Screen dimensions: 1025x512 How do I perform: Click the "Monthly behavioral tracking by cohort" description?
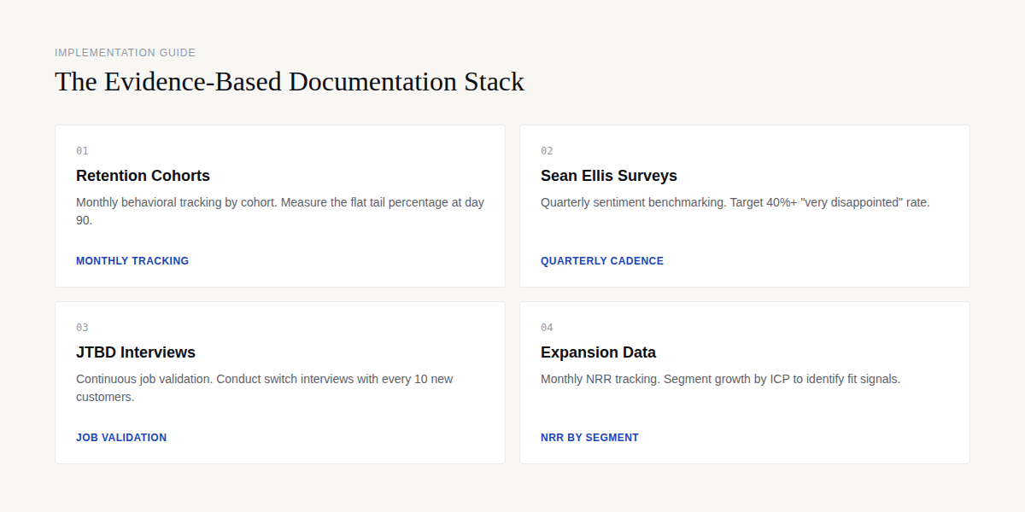pyautogui.click(x=280, y=212)
